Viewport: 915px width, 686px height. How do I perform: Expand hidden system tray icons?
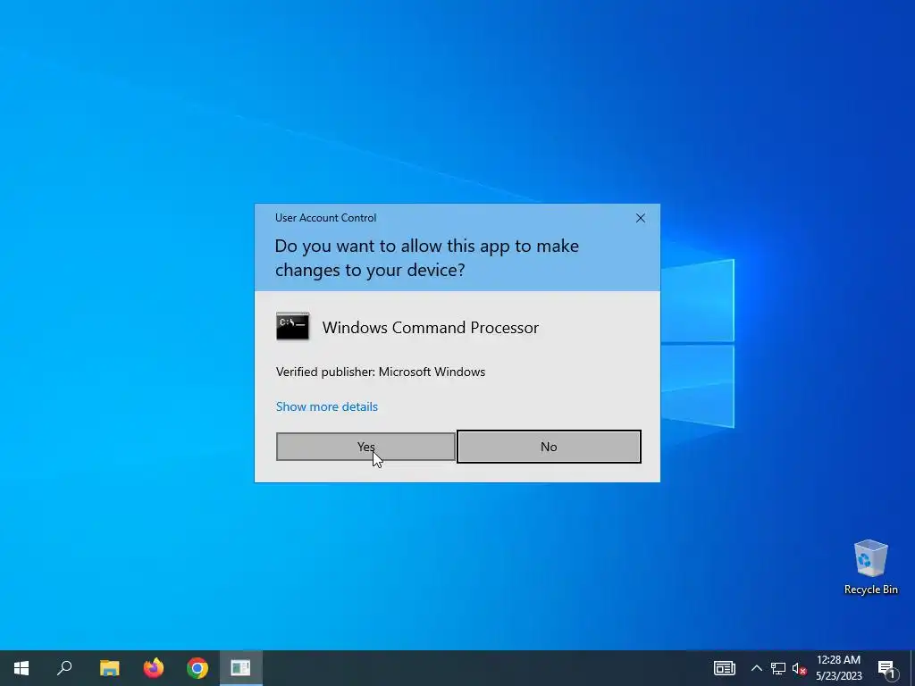(x=756, y=668)
